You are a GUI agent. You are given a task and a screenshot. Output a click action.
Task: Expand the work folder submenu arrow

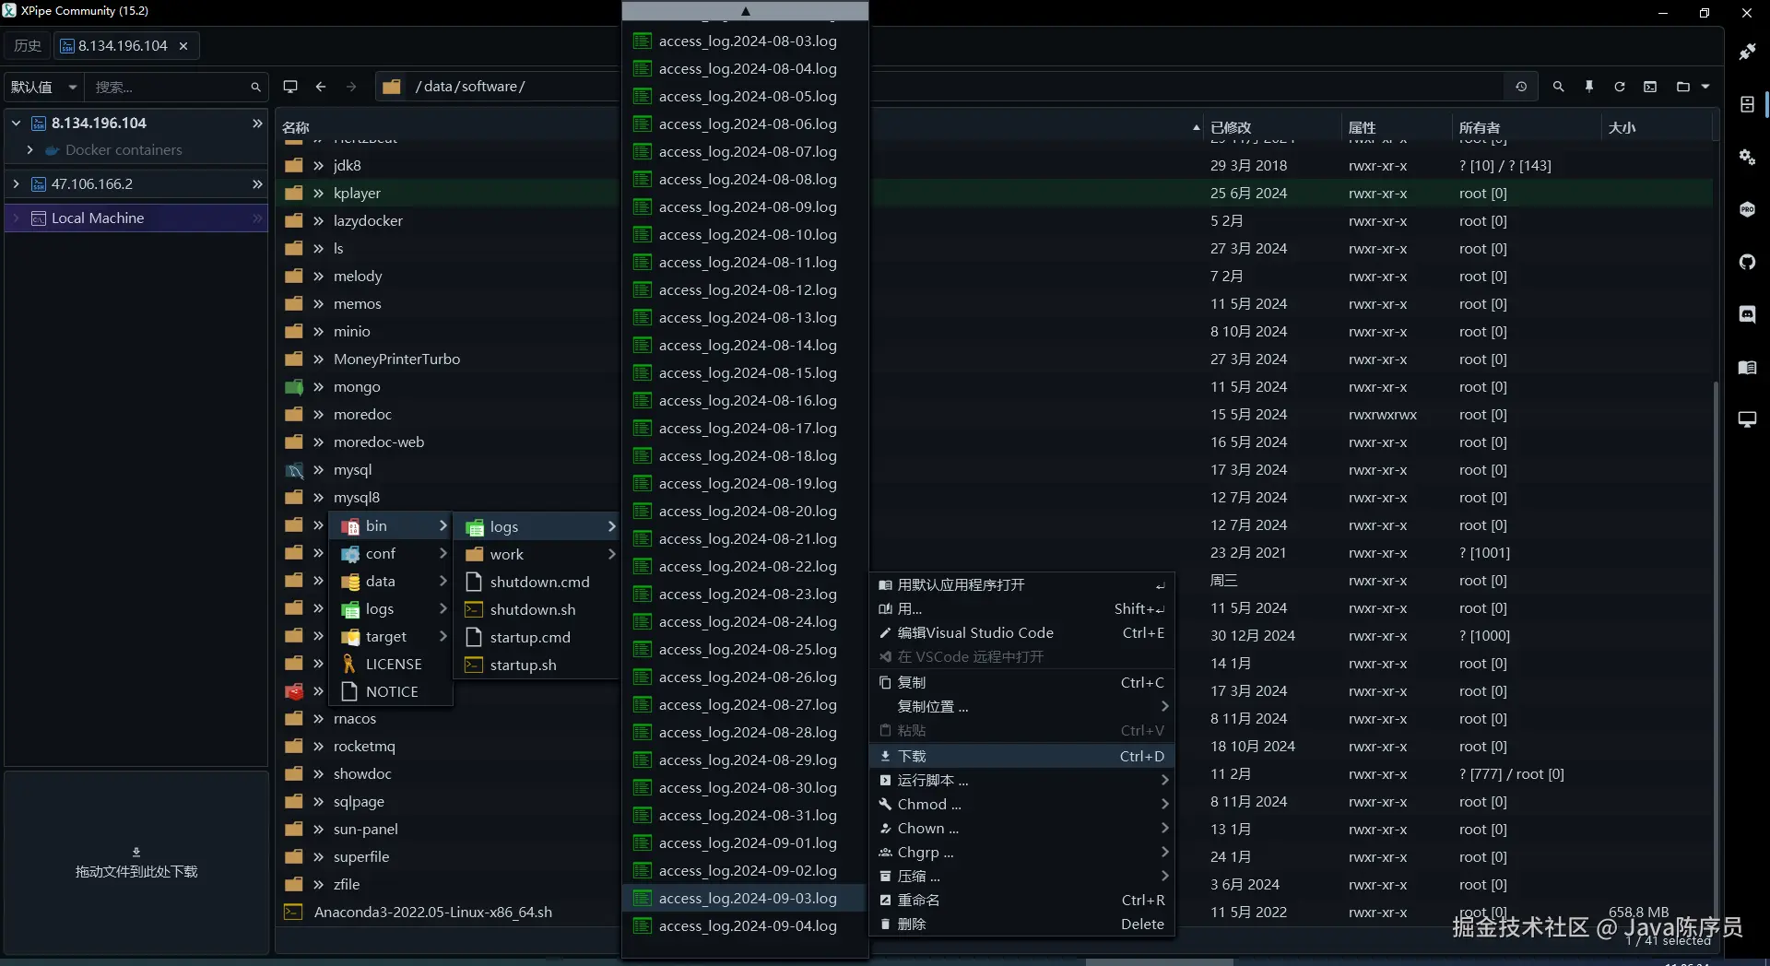611,554
